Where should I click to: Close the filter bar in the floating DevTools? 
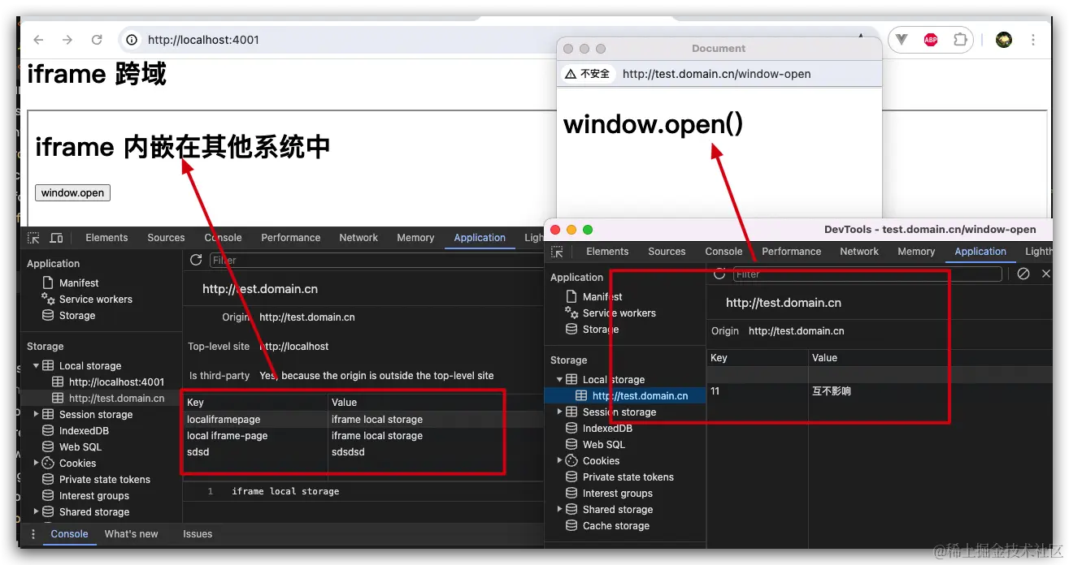click(x=1046, y=274)
